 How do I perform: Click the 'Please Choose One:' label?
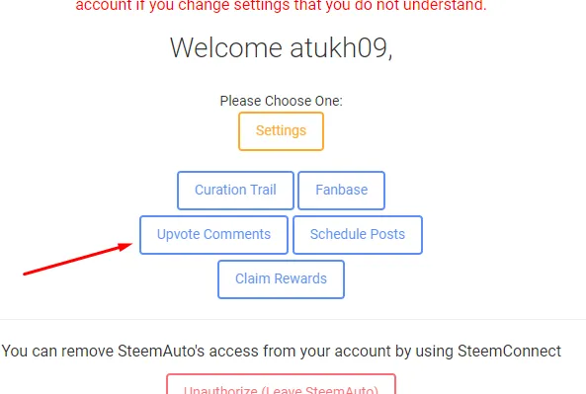281,101
